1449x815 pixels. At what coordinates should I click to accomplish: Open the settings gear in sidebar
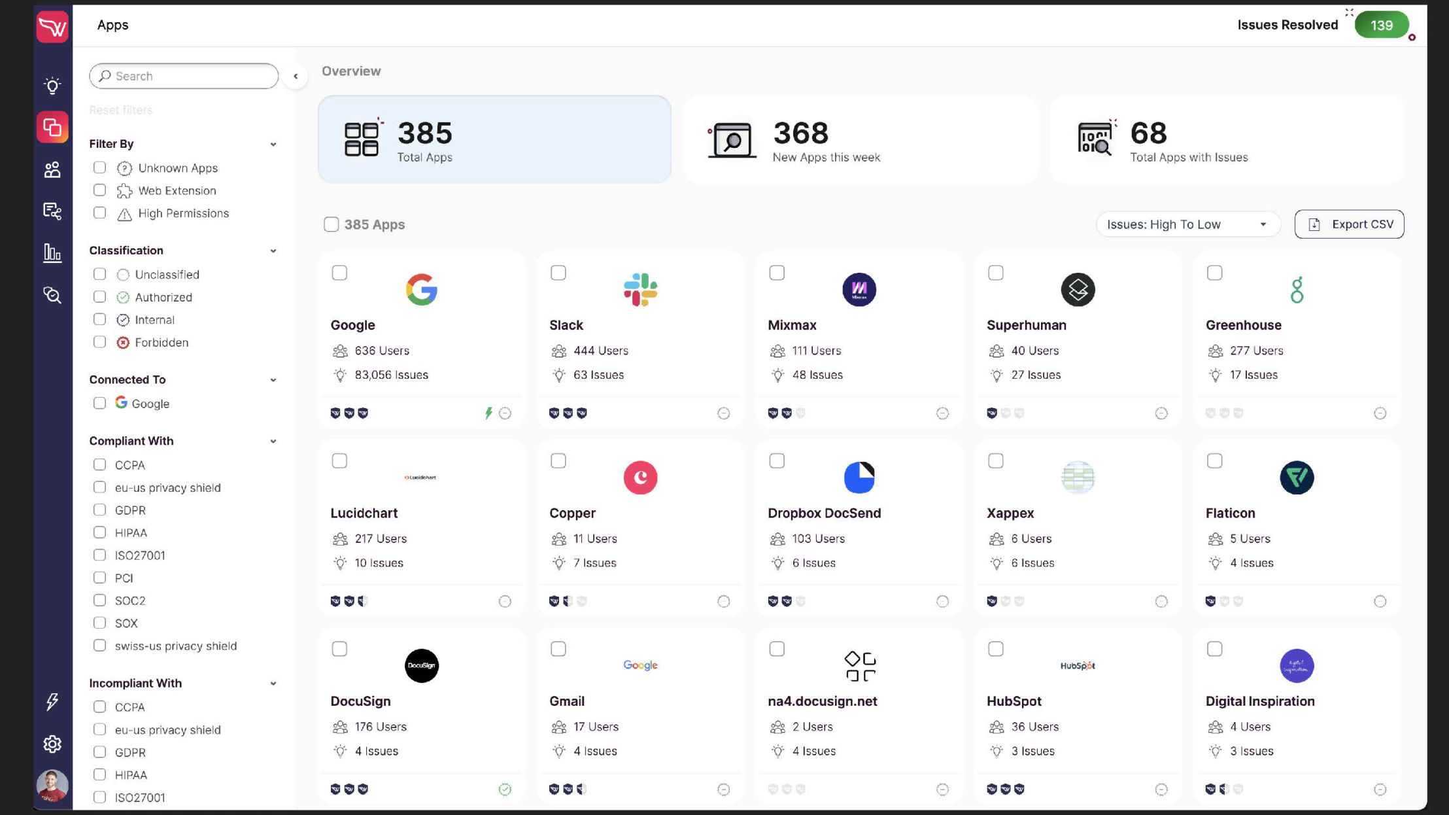click(x=52, y=744)
